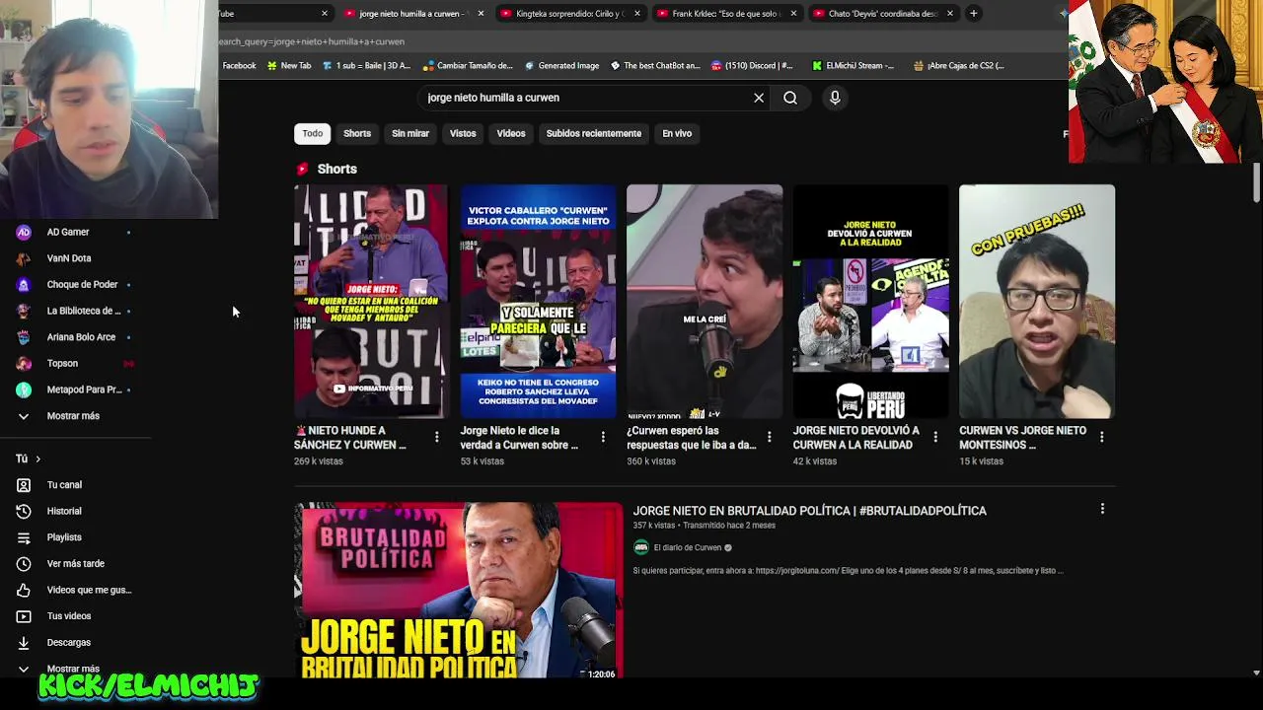The height and width of the screenshot is (710, 1263).
Task: Go to Playlists in the sidebar
Action: tap(64, 537)
